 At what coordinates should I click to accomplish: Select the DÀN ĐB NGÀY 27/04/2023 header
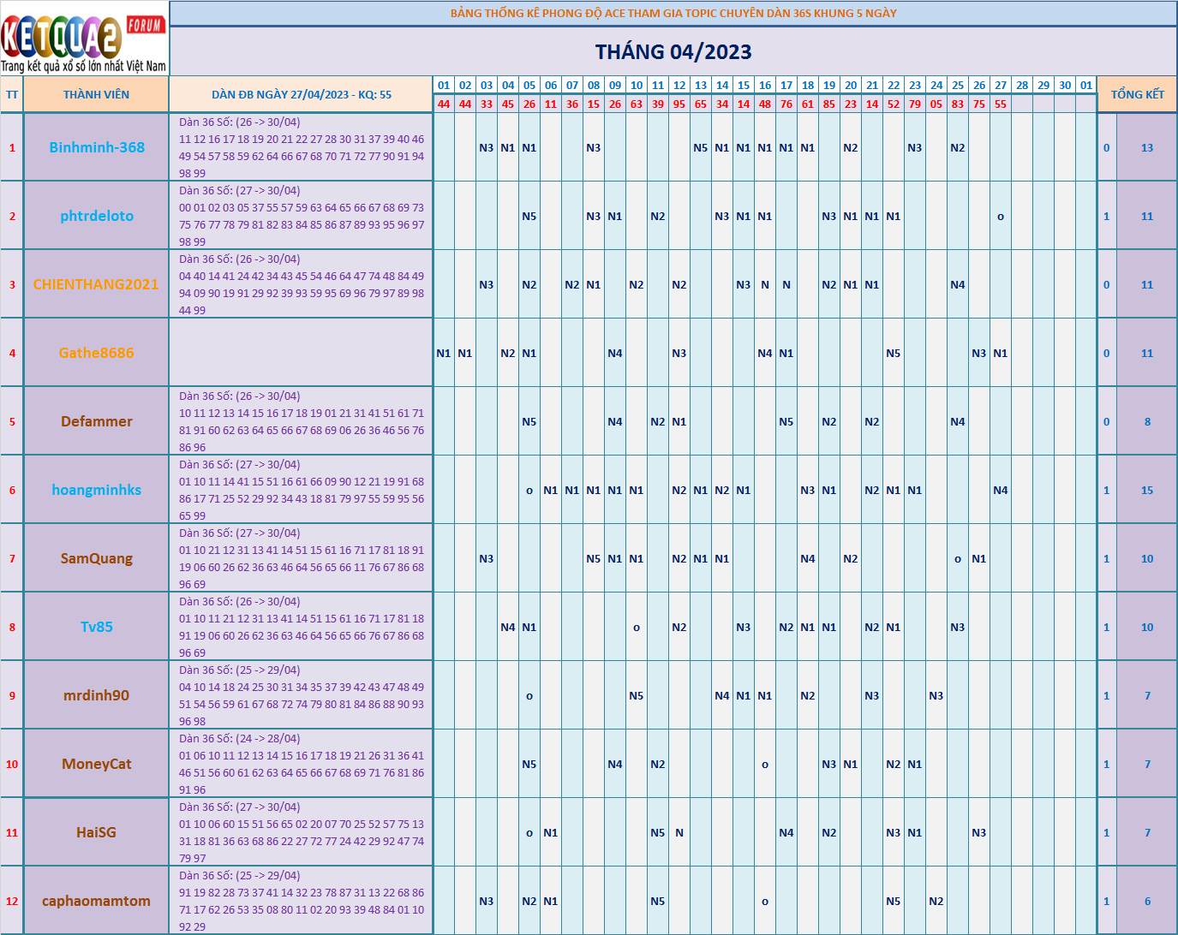click(302, 95)
